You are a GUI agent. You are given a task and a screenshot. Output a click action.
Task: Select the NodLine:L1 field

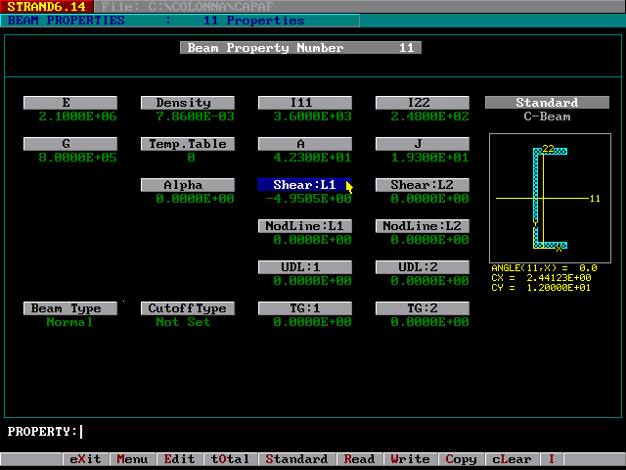point(304,226)
